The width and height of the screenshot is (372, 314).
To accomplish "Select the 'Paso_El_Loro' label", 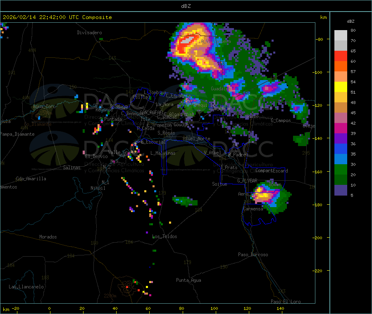I will tap(286, 302).
